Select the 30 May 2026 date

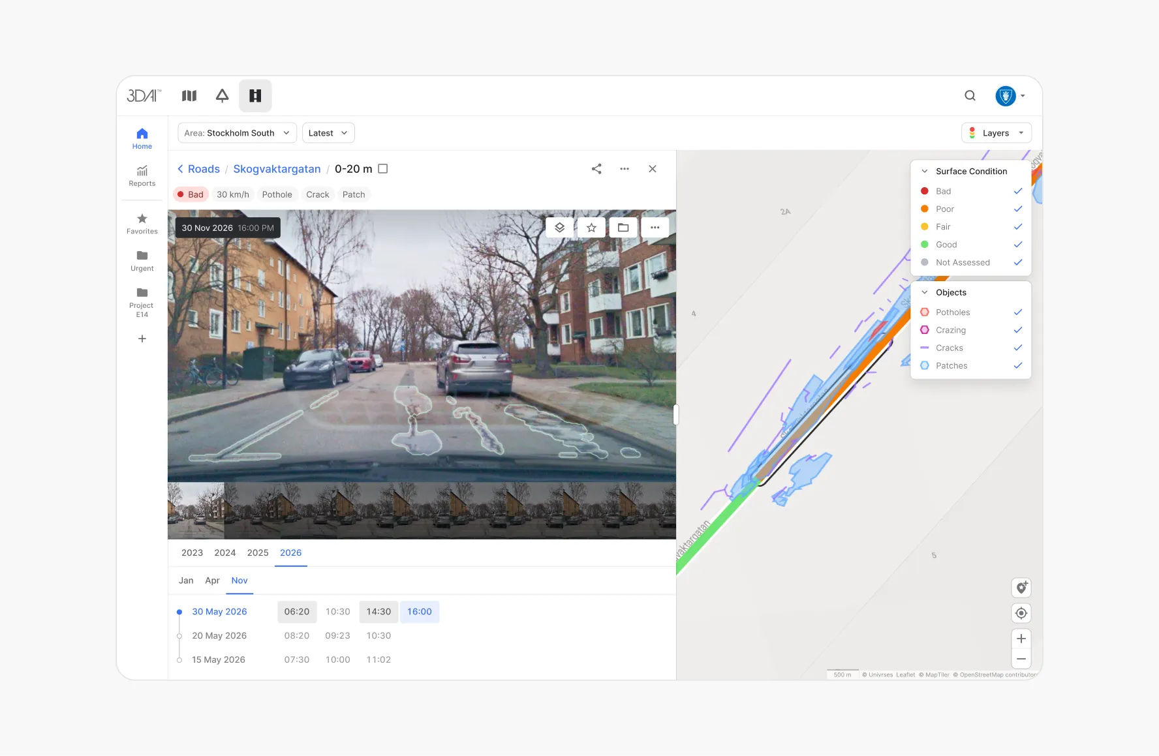click(219, 612)
